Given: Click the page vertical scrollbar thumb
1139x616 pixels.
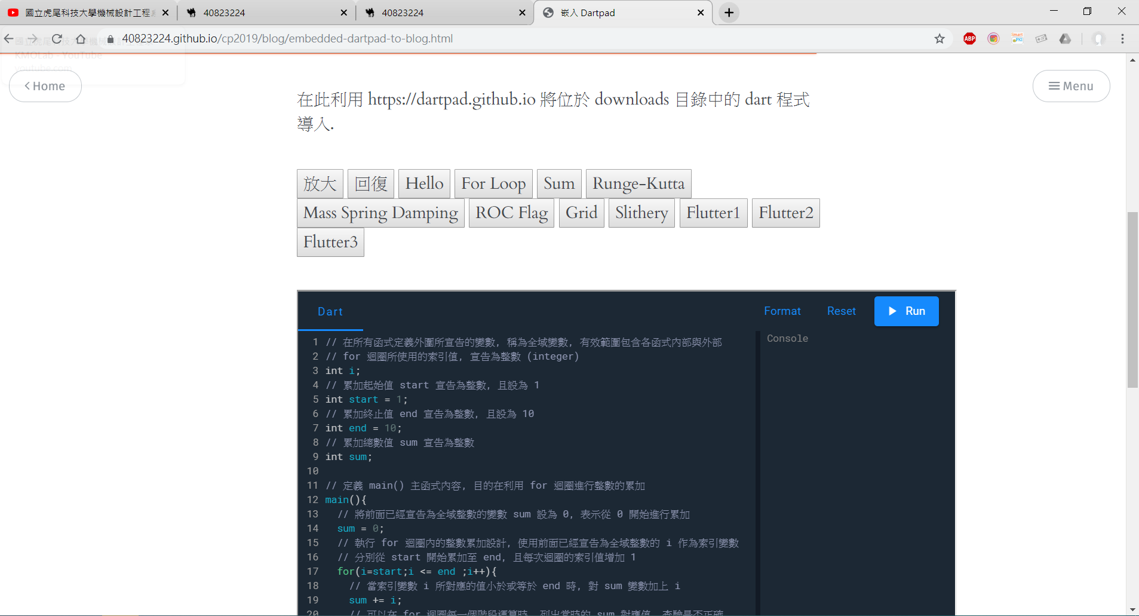Looking at the screenshot, I should [x=1132, y=299].
